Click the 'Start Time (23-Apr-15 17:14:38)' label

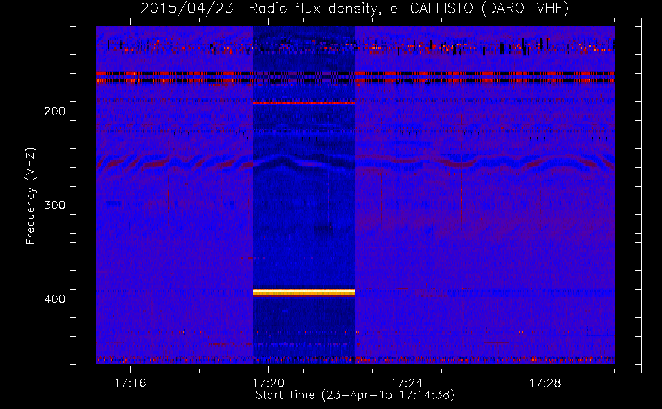click(x=355, y=395)
